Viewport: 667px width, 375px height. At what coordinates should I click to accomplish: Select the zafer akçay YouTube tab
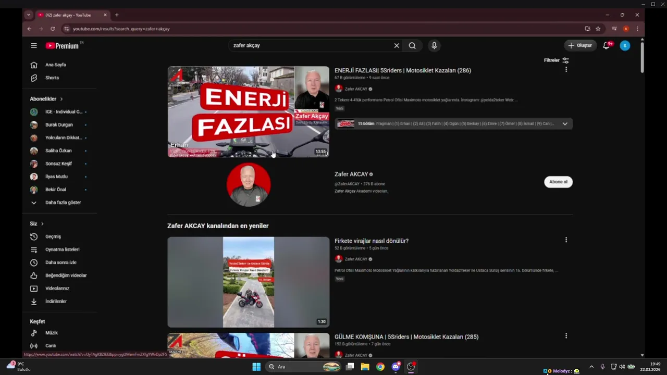pos(73,15)
